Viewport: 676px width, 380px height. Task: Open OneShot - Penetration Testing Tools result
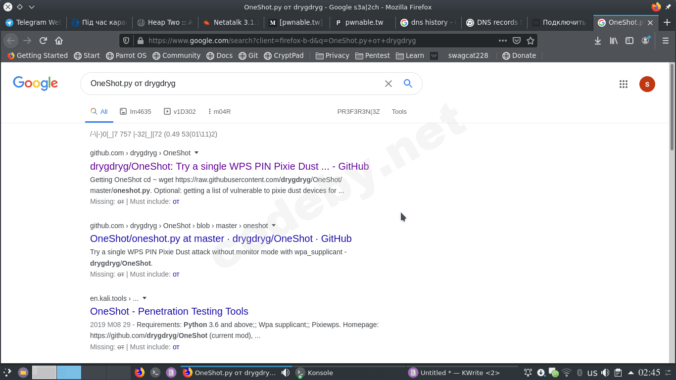[x=169, y=311]
